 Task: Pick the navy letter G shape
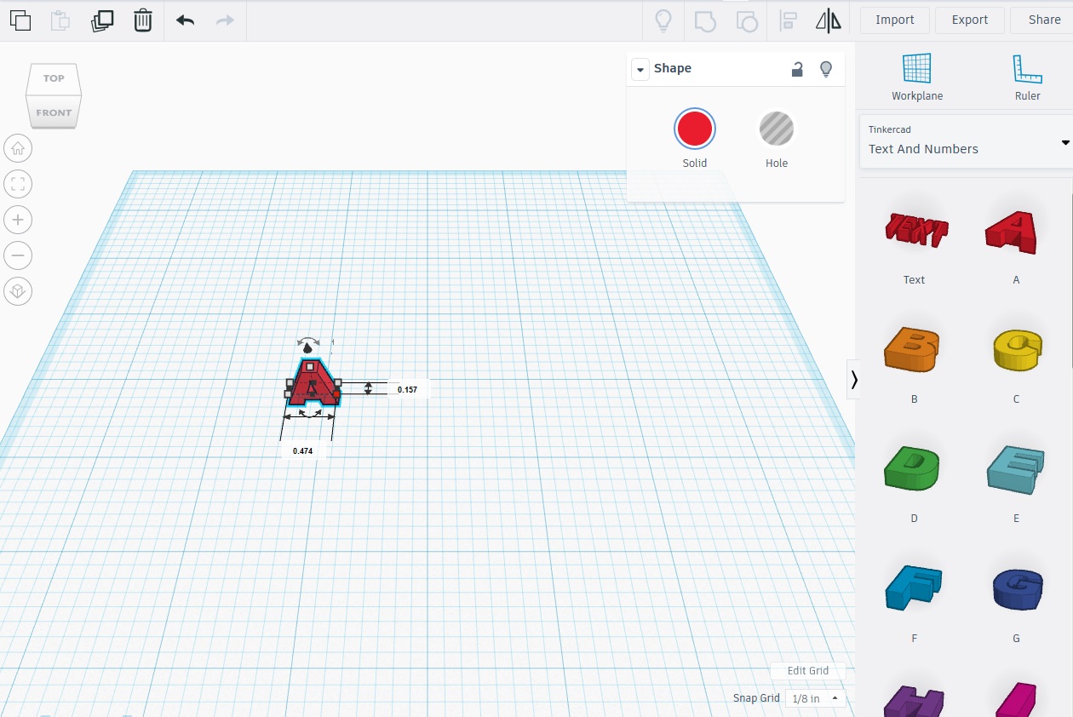click(1017, 589)
